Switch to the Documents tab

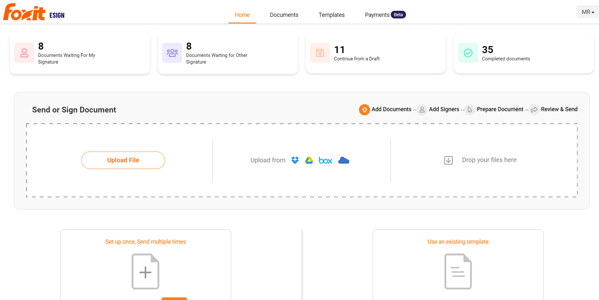pyautogui.click(x=284, y=15)
